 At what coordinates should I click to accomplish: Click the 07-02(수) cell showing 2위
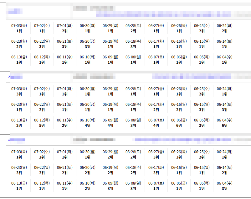pos(42,154)
